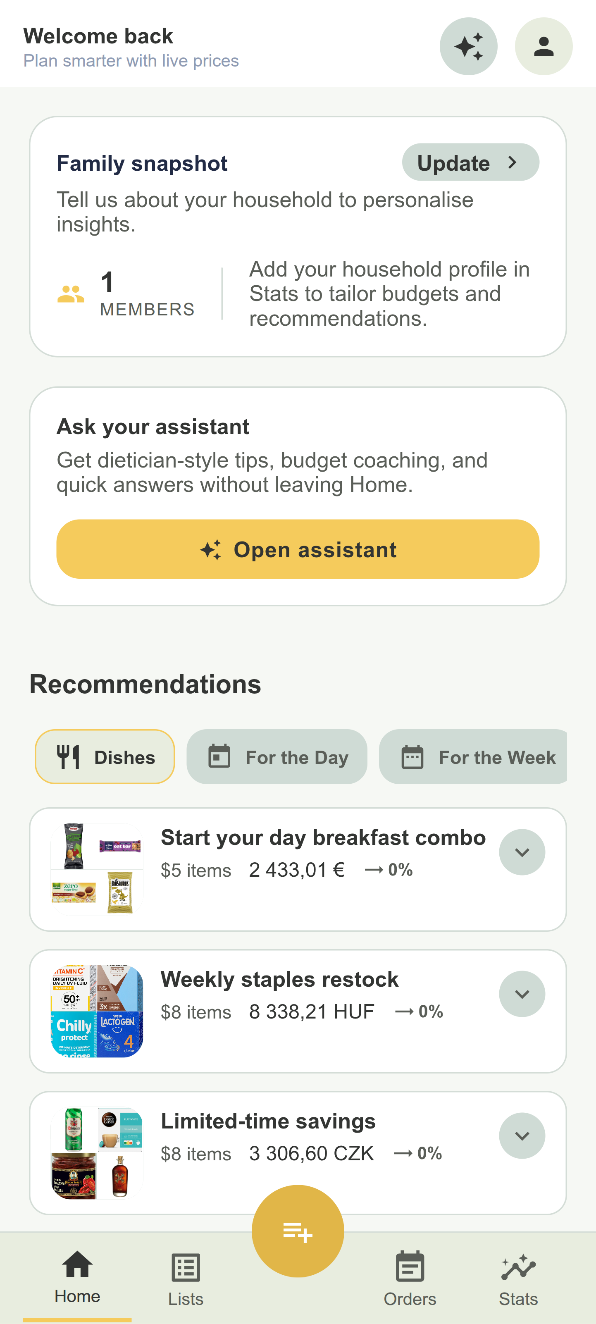596x1324 pixels.
Task: Tap the sparkle AI assistant icon in header
Action: pyautogui.click(x=468, y=46)
